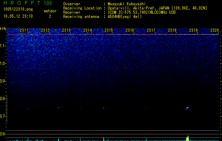The image size is (222, 141).
Task: Click the 2316 time marker
Action: click(130, 30)
